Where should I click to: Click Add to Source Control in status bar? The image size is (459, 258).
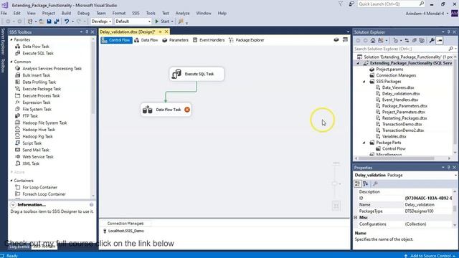(x=430, y=256)
